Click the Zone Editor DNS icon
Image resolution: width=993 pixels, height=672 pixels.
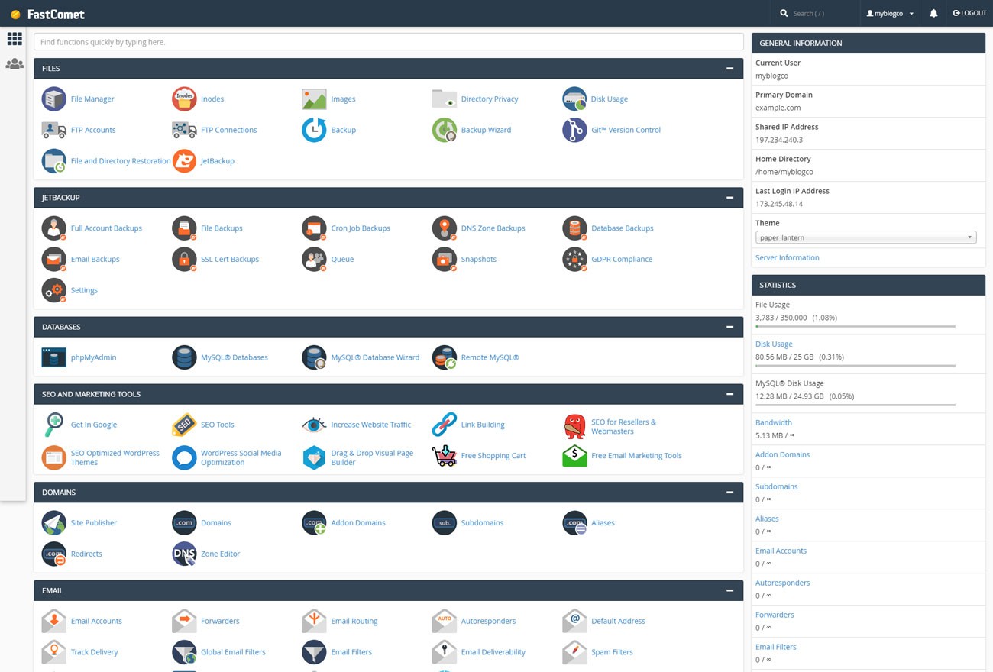coord(184,554)
